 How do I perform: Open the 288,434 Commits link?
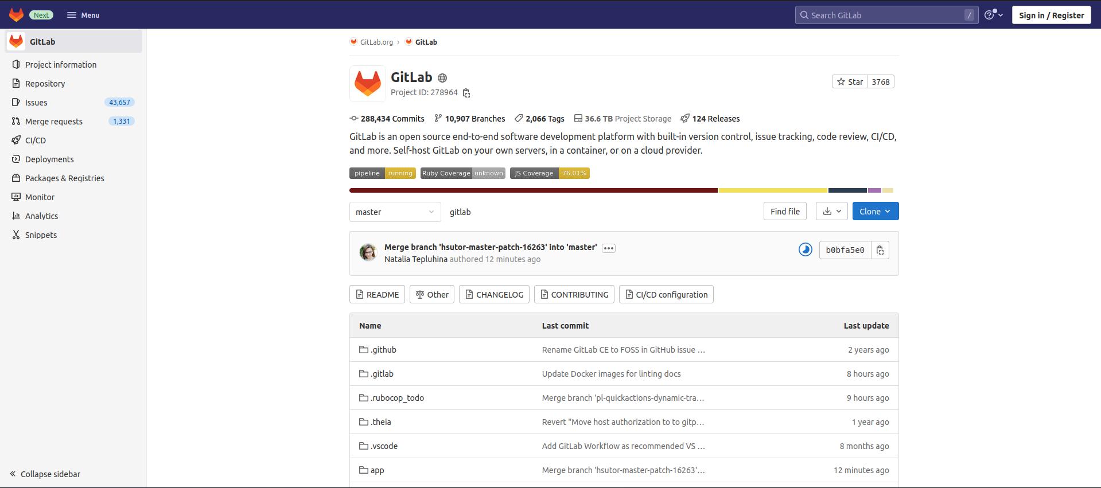(x=387, y=119)
